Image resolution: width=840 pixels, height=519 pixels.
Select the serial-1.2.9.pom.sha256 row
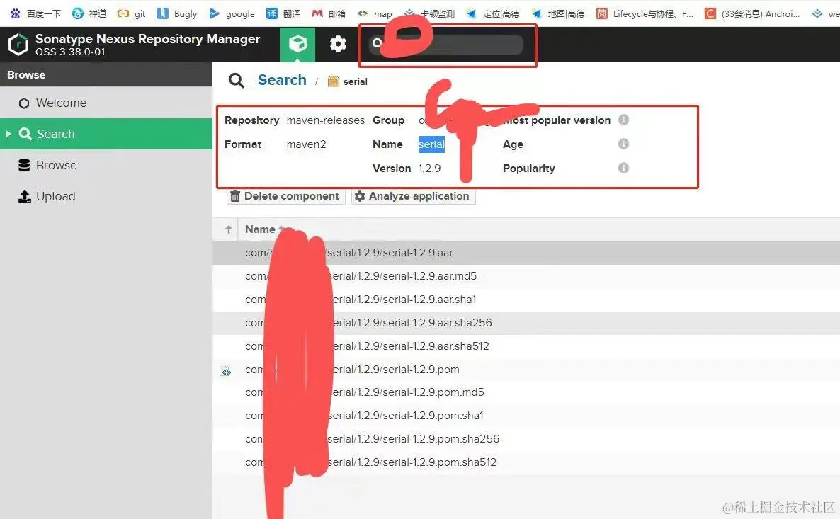tap(526, 439)
